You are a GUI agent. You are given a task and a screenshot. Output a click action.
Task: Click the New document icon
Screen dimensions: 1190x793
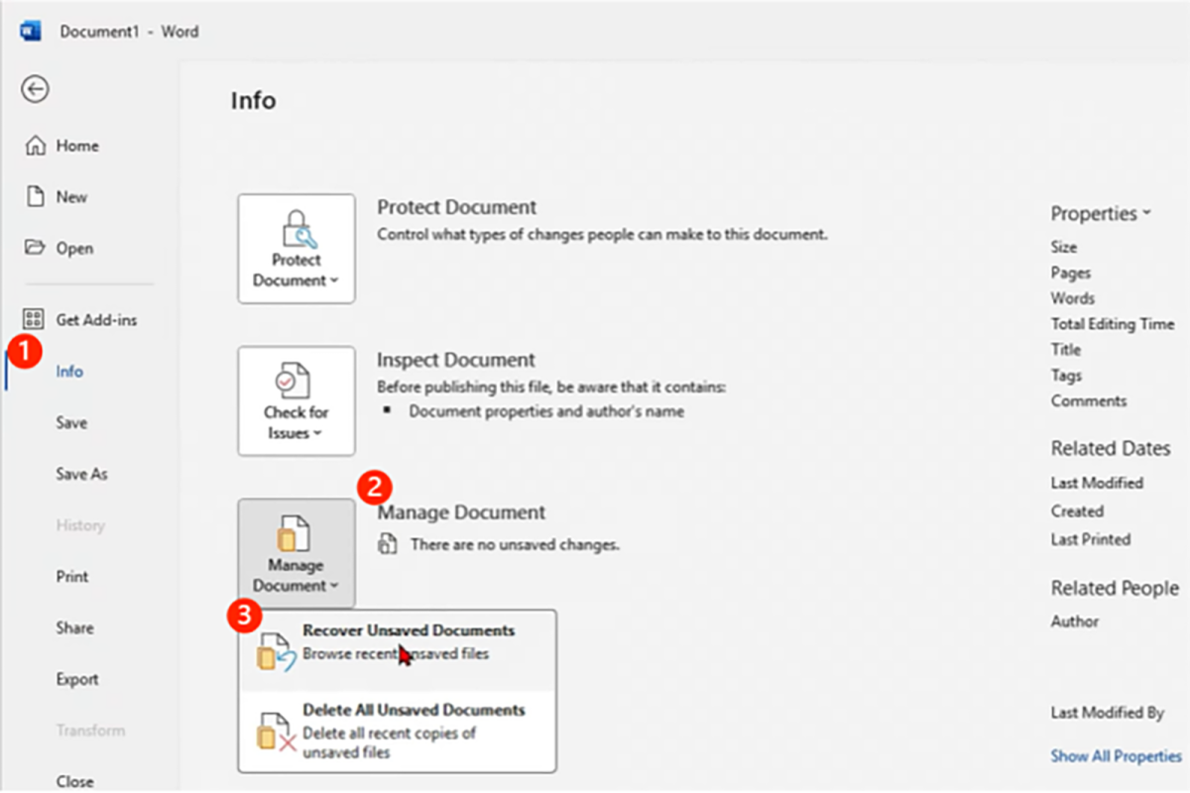(35, 197)
